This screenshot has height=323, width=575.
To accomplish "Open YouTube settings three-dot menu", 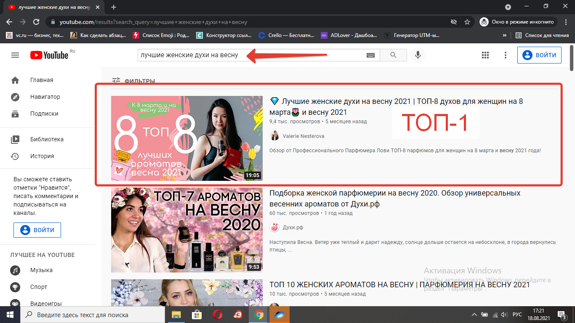I will tap(506, 55).
